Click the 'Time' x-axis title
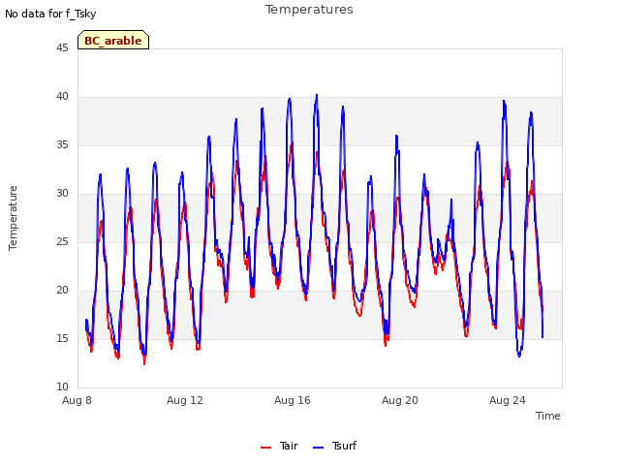 point(547,416)
